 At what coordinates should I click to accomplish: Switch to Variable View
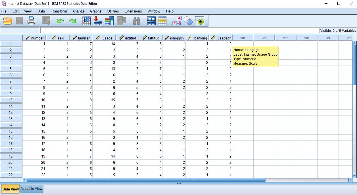tap(32, 189)
